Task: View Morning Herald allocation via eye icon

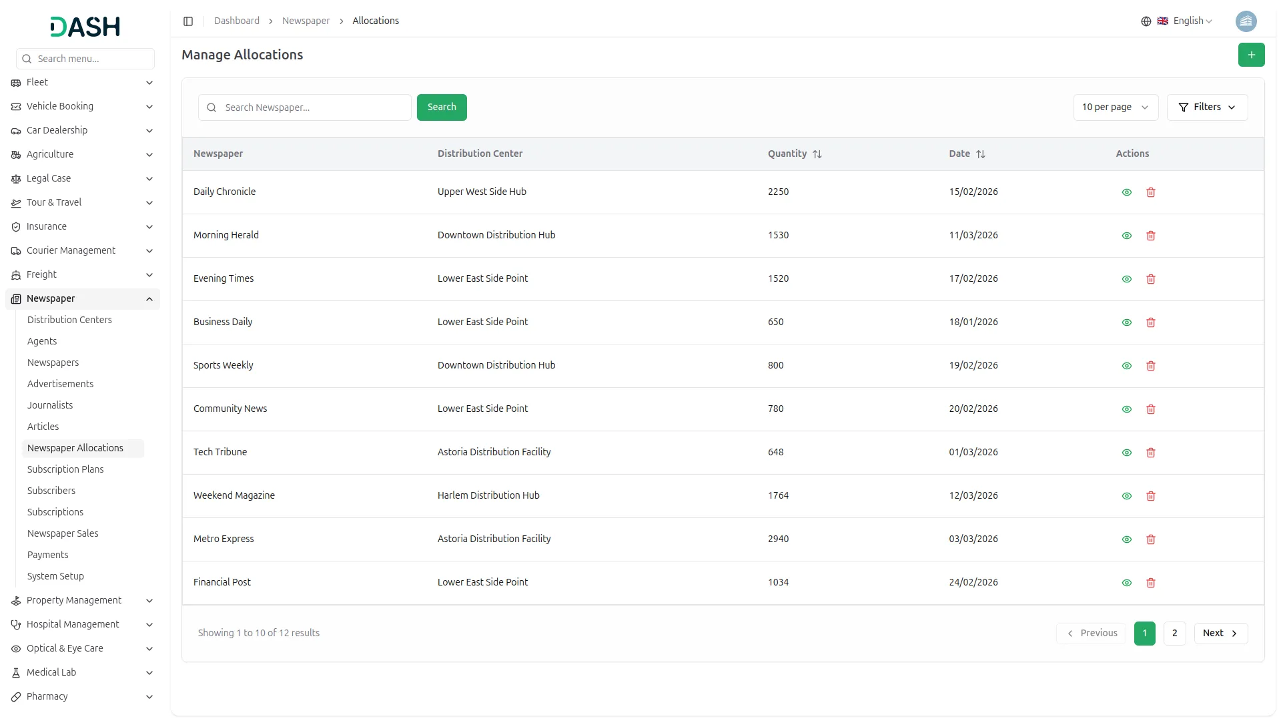Action: point(1126,236)
